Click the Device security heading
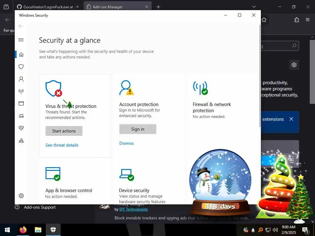The height and width of the screenshot is (236, 315). (x=134, y=191)
